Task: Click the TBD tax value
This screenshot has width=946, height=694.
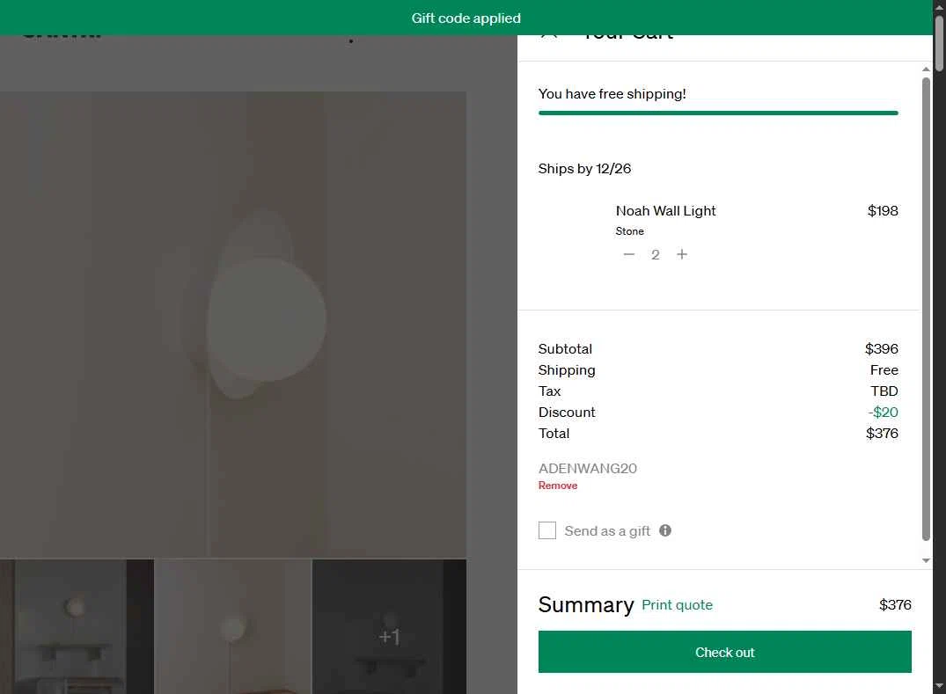Action: [884, 391]
